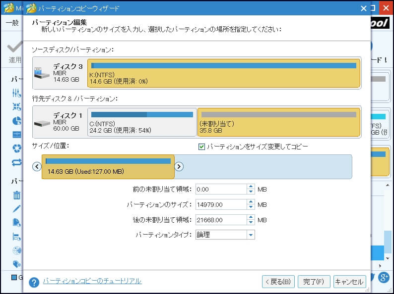Click the main window sidebar sliders icon

[x=16, y=93]
